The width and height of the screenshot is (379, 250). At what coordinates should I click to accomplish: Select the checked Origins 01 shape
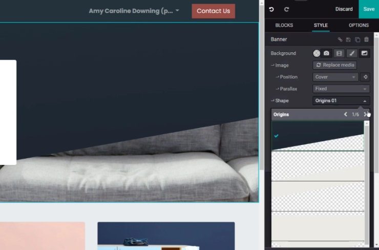(318, 136)
